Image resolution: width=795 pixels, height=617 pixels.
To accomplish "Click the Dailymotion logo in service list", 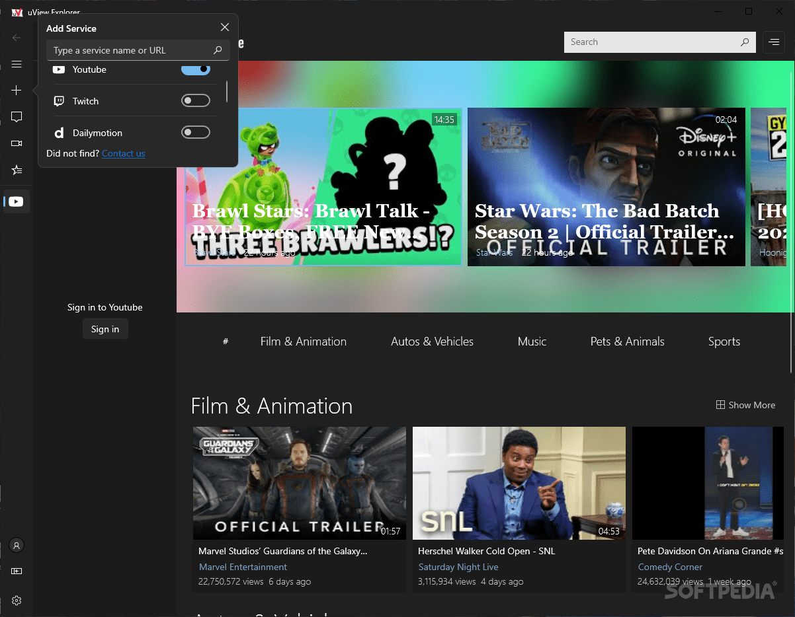I will [59, 133].
